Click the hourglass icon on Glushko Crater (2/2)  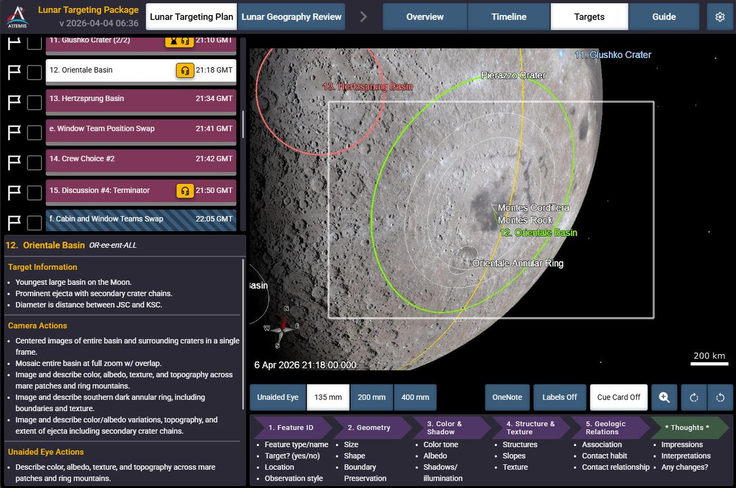174,40
